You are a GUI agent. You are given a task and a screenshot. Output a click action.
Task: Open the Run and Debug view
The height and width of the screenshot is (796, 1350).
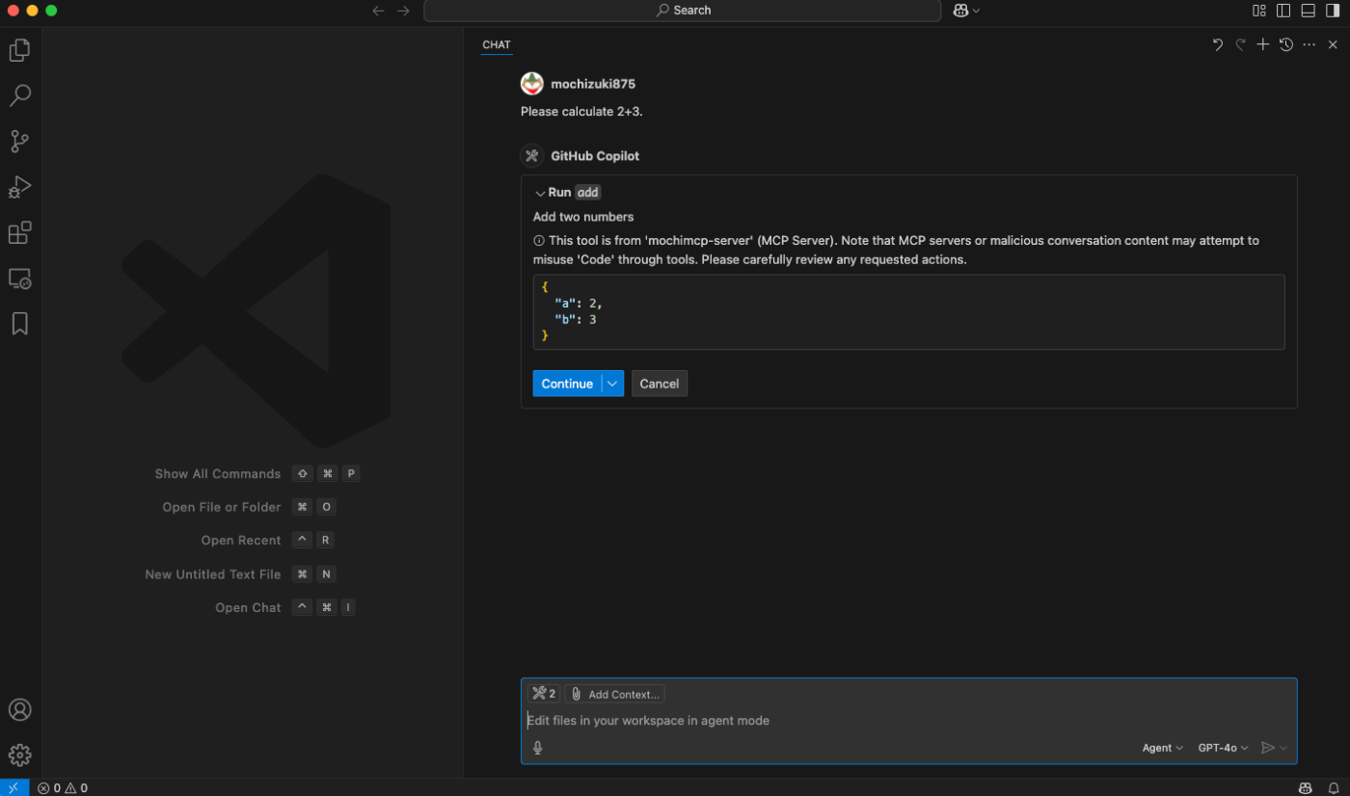[20, 187]
